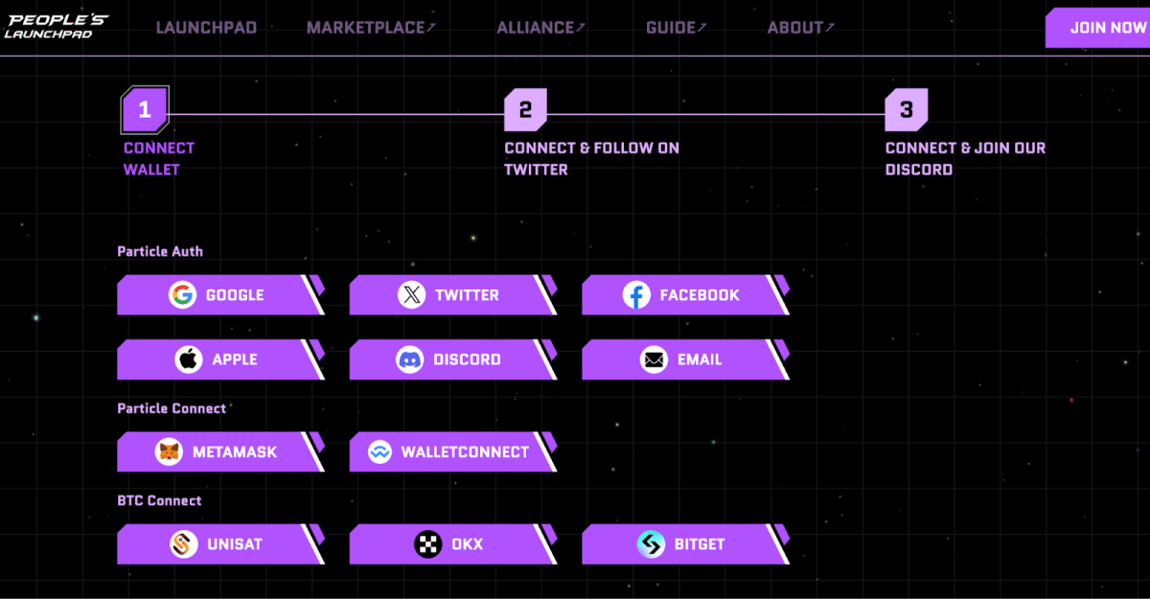Open the Launchpad menu item
This screenshot has width=1150, height=599.
click(206, 28)
